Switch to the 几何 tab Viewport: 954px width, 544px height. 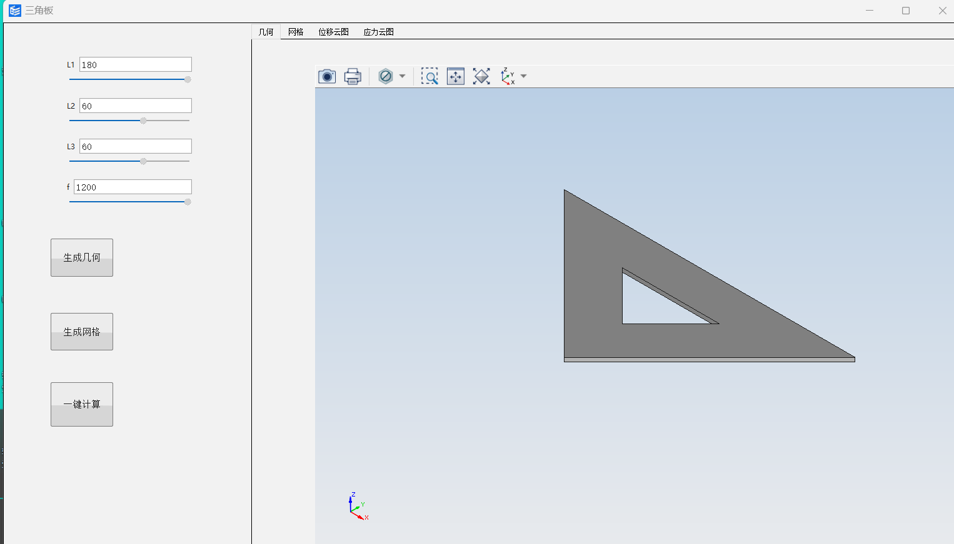266,32
